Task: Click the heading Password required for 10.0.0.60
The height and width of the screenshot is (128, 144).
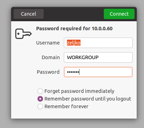Action: click(74, 29)
